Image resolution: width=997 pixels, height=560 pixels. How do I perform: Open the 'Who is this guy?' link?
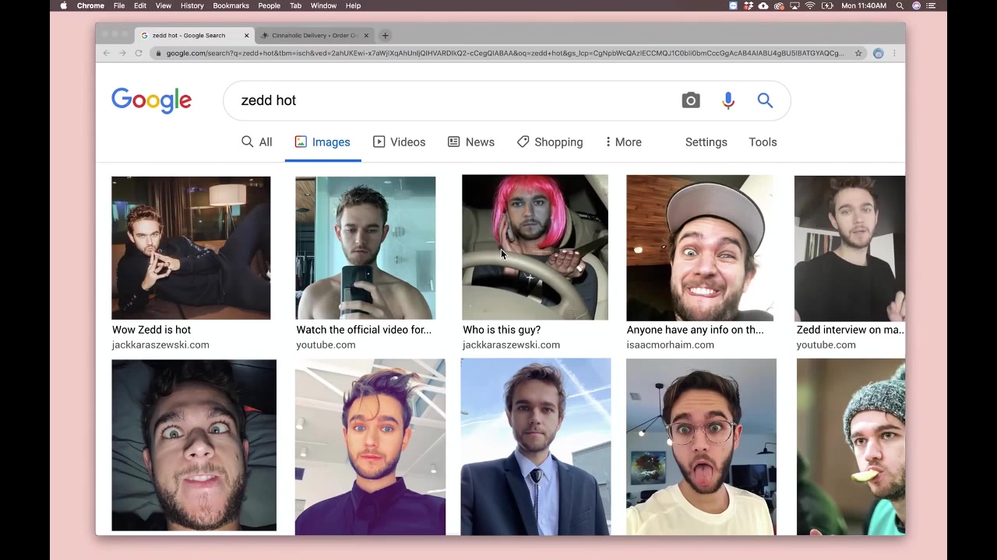tap(502, 330)
